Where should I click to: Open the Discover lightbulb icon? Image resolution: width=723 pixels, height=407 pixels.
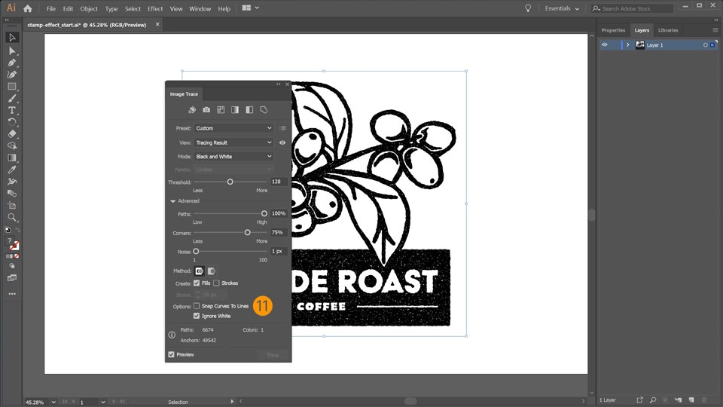pos(528,8)
